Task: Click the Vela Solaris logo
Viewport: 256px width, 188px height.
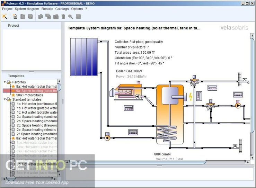Action: tap(234, 28)
